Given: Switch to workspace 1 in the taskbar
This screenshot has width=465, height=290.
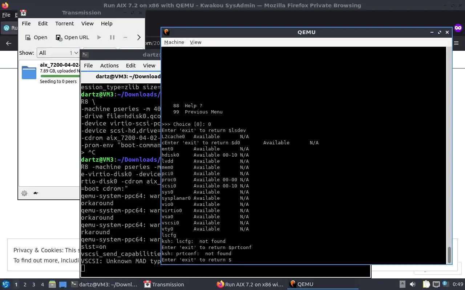Looking at the screenshot, I should (16, 285).
